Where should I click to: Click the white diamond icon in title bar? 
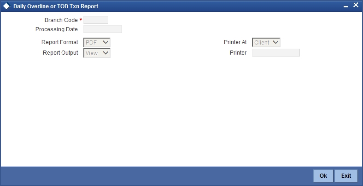coord(6,6)
